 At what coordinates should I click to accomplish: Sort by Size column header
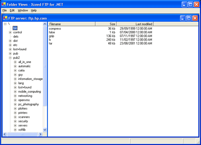click(x=106, y=24)
